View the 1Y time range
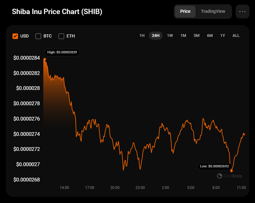 point(223,36)
